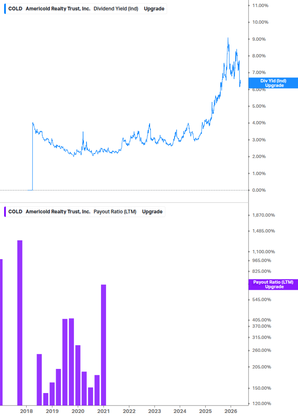Click the 1,870.00% payout axis label
Screen dimensions: 298x418
tap(264, 215)
